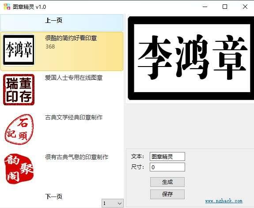Choose the 古典文学经典印章制作 style

(74, 117)
